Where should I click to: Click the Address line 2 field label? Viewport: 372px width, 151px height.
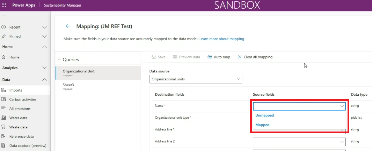click(165, 141)
